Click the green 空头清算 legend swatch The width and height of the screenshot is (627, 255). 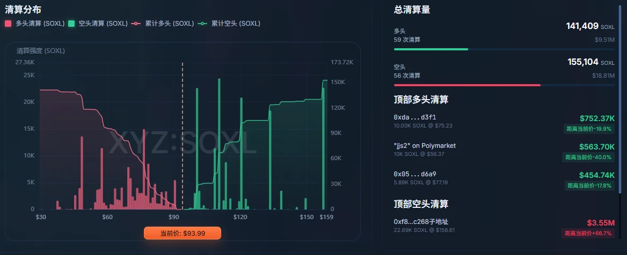click(71, 24)
